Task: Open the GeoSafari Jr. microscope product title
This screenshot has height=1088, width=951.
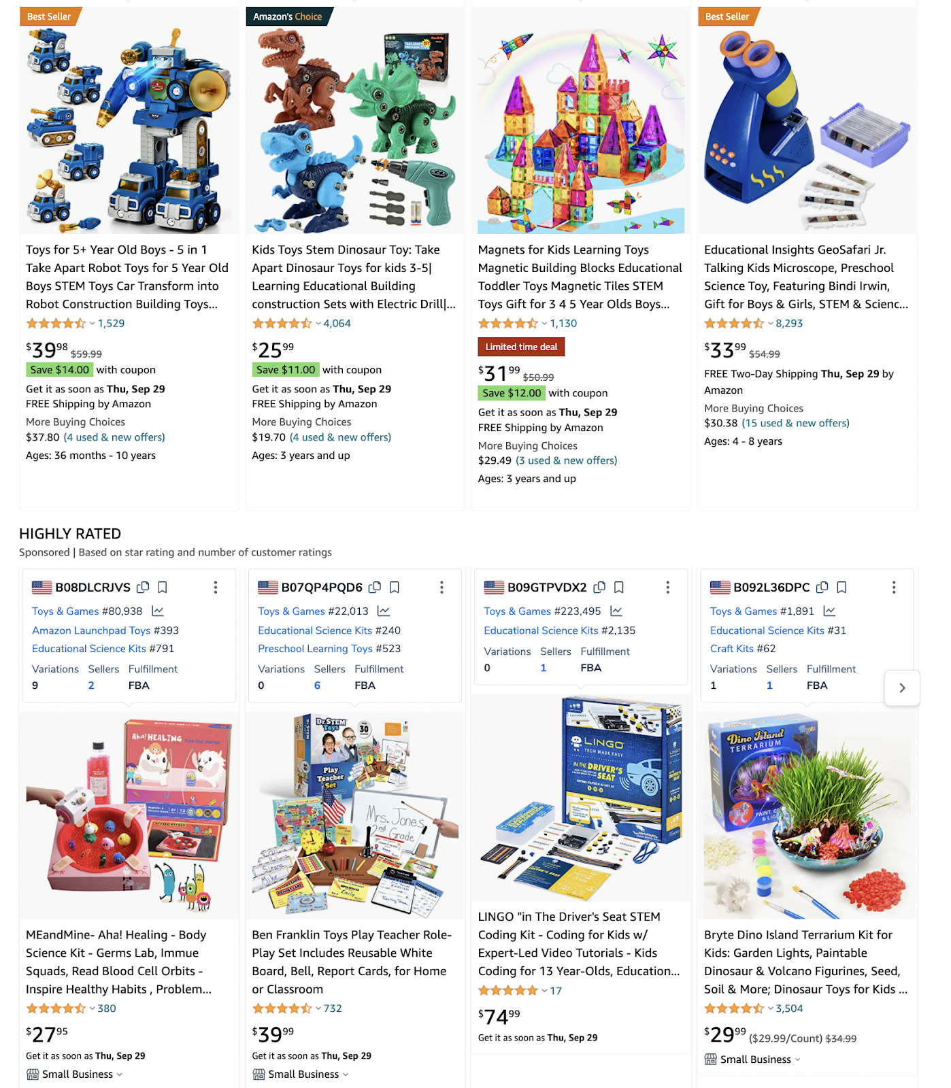Action: (806, 277)
